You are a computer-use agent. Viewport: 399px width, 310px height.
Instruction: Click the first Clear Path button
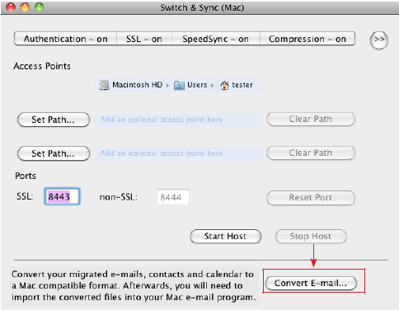point(311,119)
